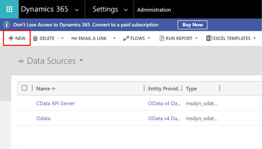Open the Flows dropdown arrow

coord(149,38)
